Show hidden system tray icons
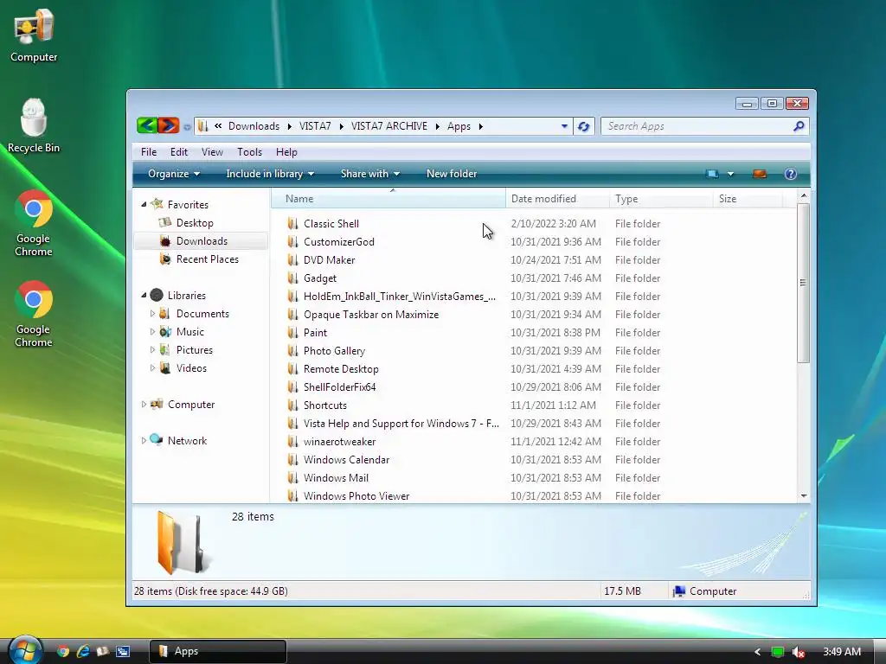 click(x=757, y=652)
